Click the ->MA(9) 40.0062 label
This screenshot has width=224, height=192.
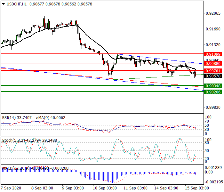[50, 118]
